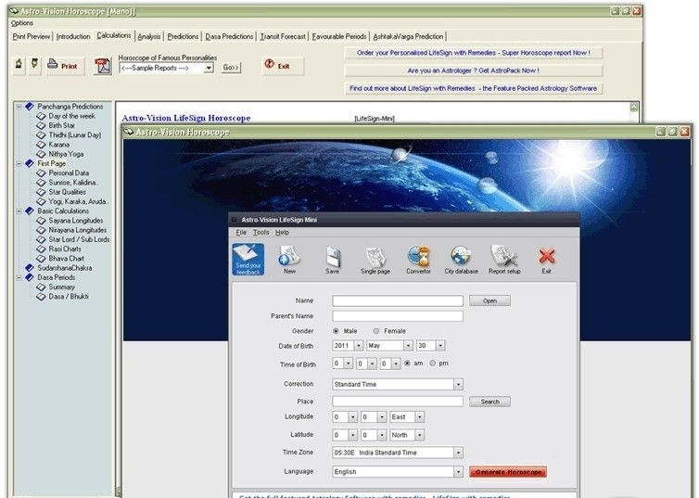Open the Longitude direction dropdown showing East

[x=419, y=417]
